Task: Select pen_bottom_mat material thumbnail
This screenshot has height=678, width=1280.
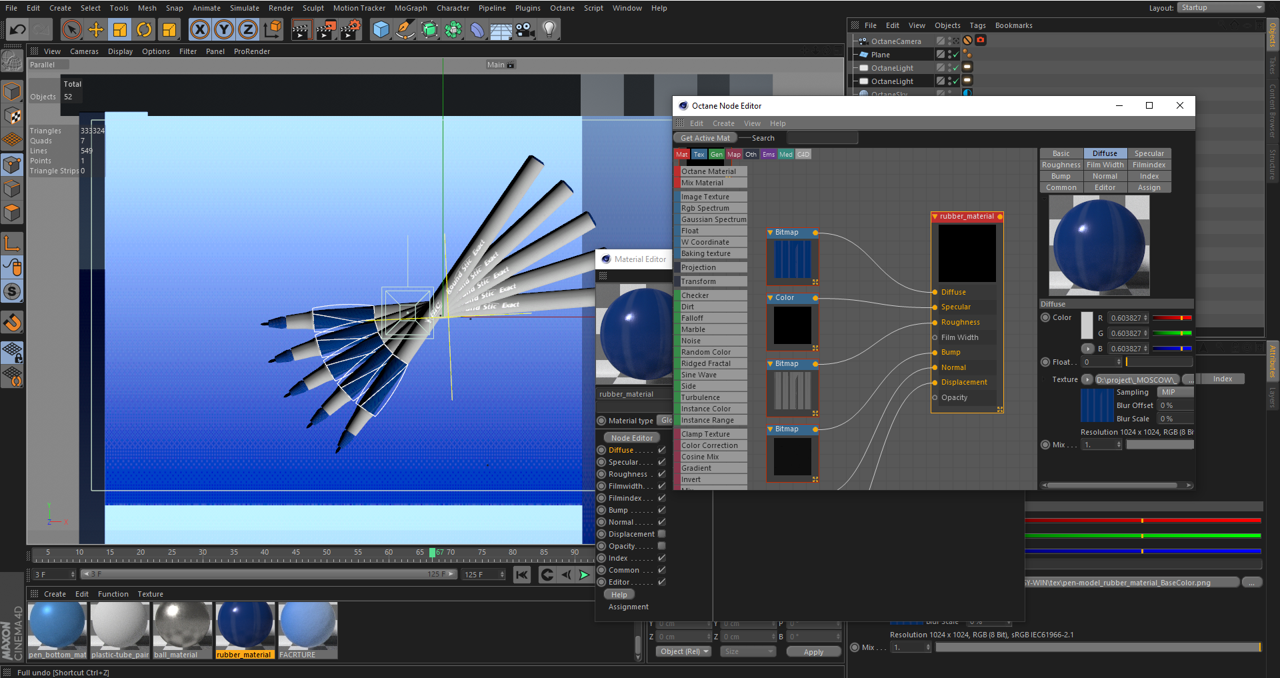Action: 57,631
